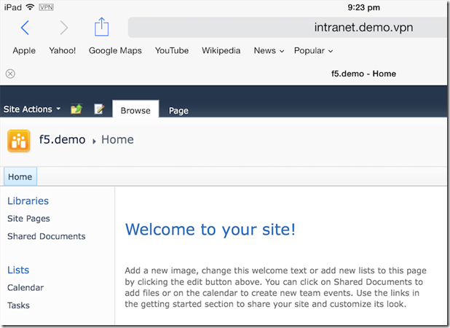Tap the intranet.demo.vpn address bar
Viewport: 450px width, 328px height.
(x=288, y=27)
